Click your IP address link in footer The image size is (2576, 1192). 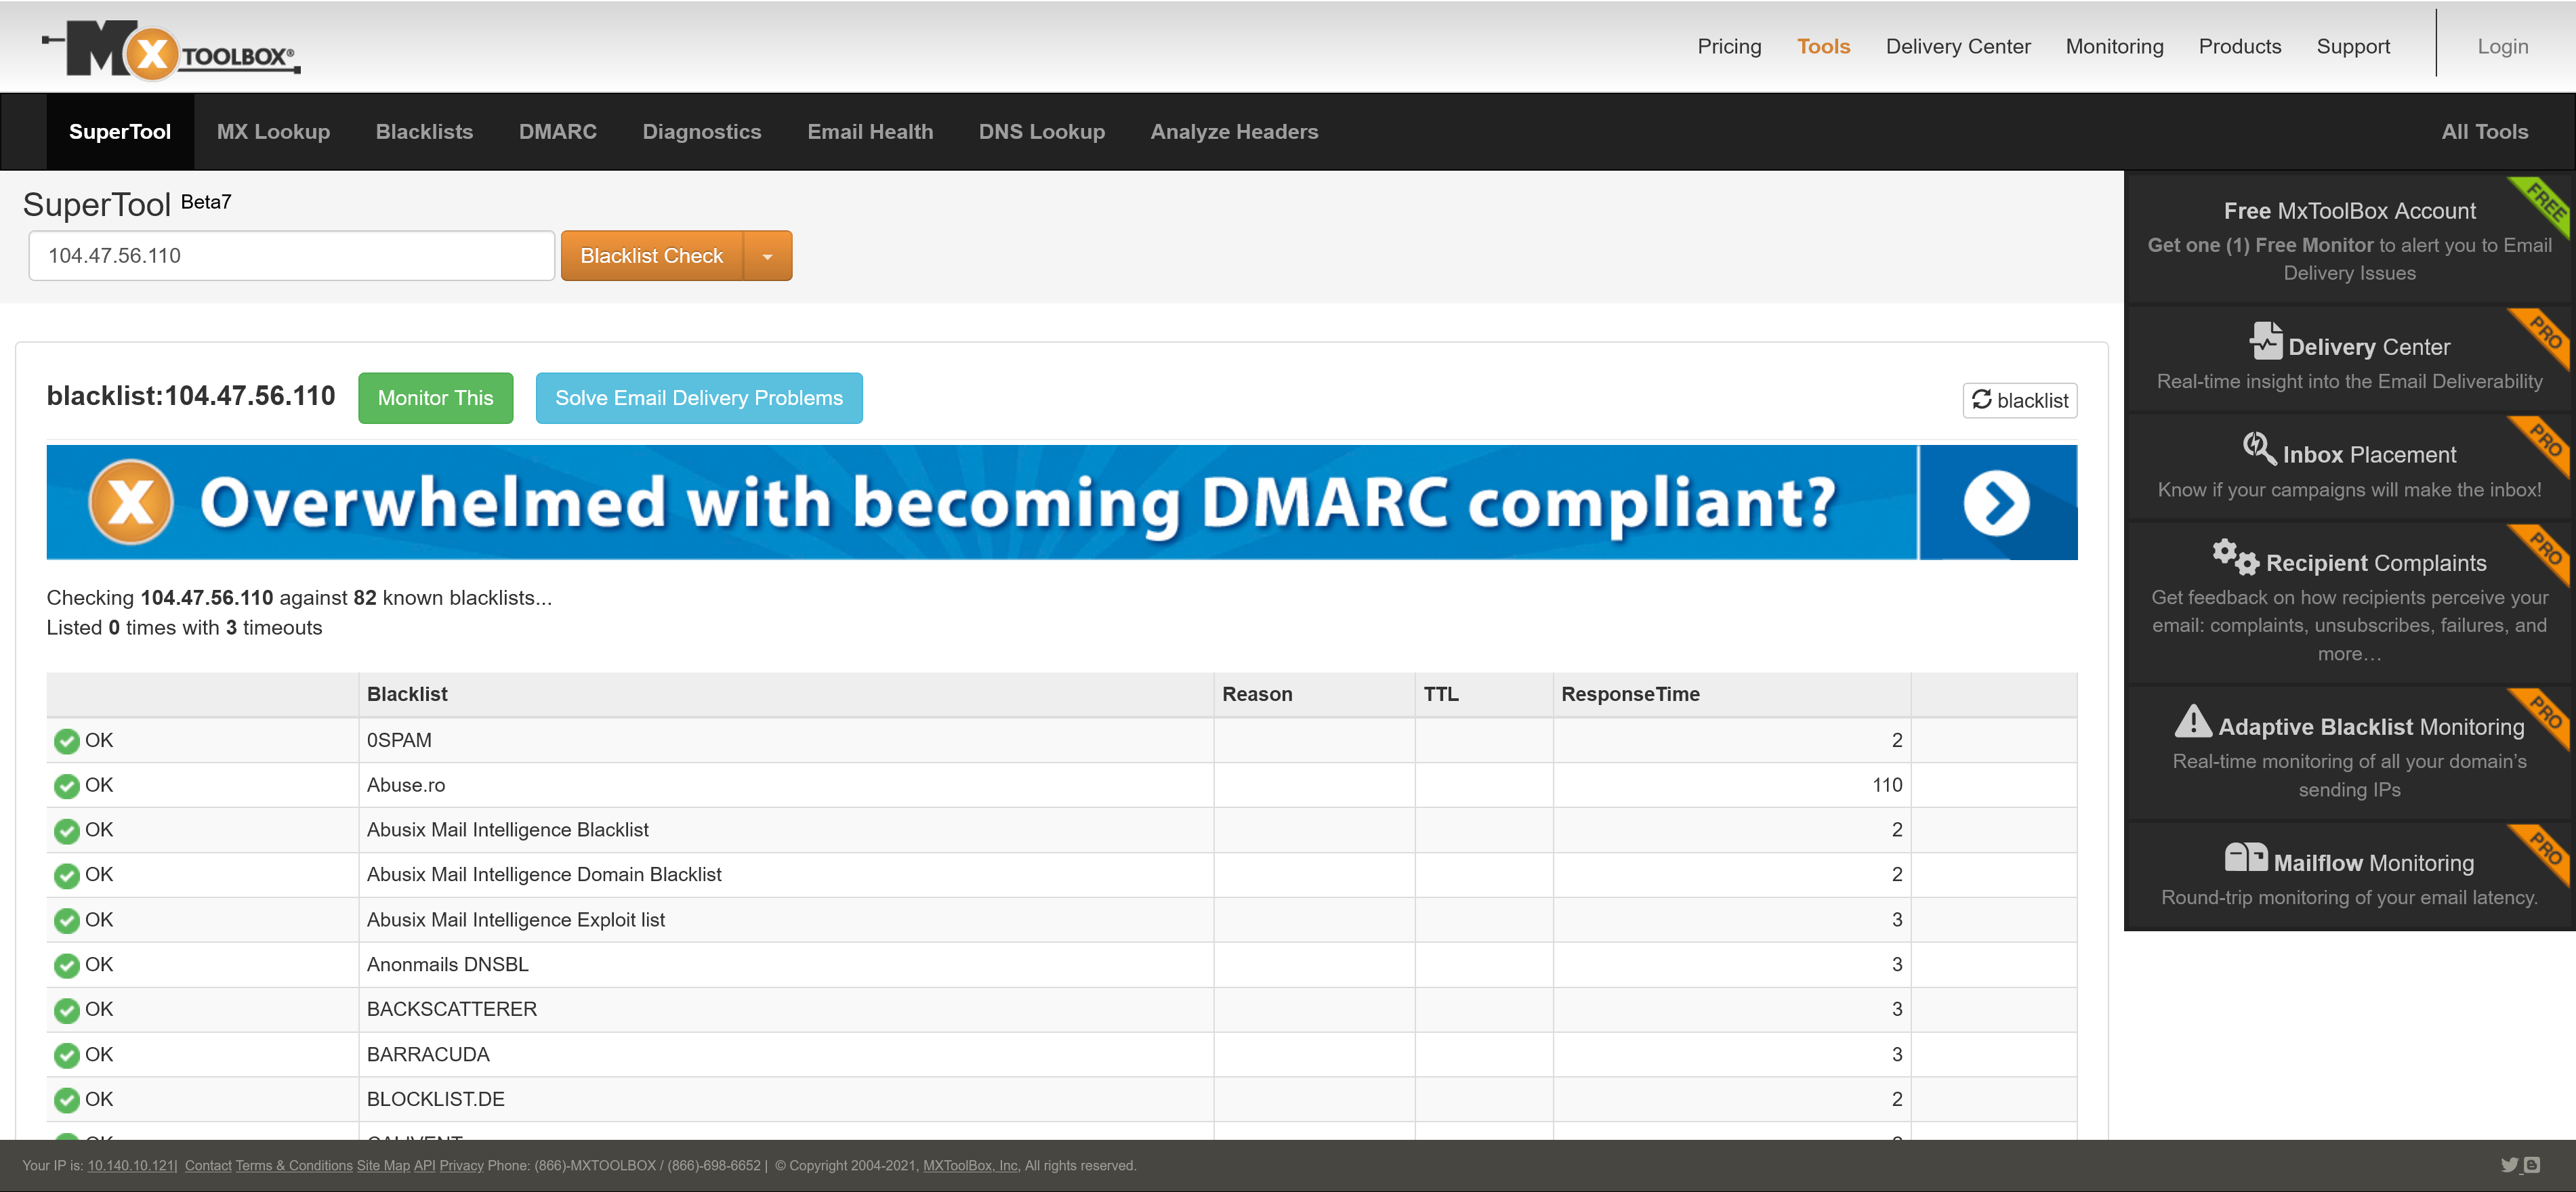pos(130,1166)
